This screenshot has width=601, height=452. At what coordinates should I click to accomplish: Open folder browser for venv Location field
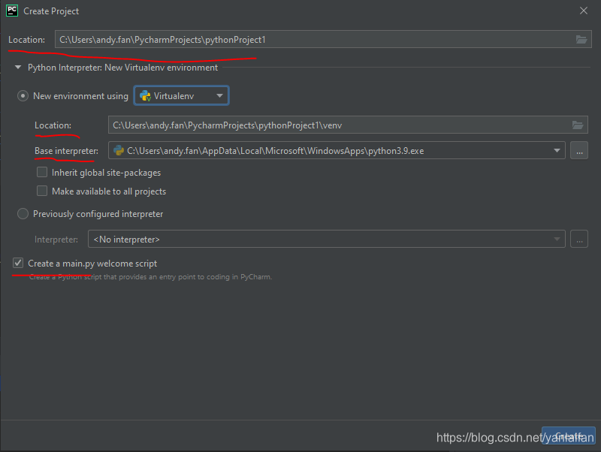tap(578, 125)
